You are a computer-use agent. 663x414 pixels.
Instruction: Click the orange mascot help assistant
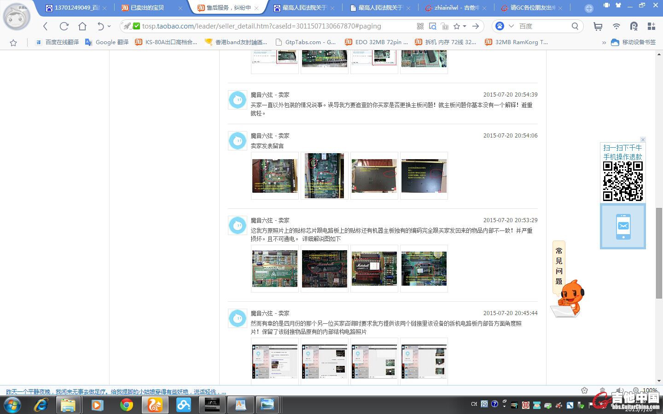(x=569, y=298)
